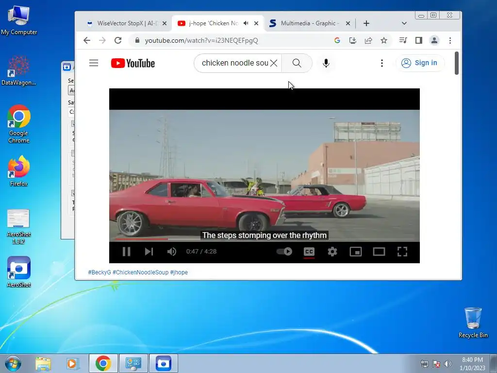Select the j-hope Chicken Noodle tab
Image resolution: width=497 pixels, height=373 pixels.
pos(213,23)
